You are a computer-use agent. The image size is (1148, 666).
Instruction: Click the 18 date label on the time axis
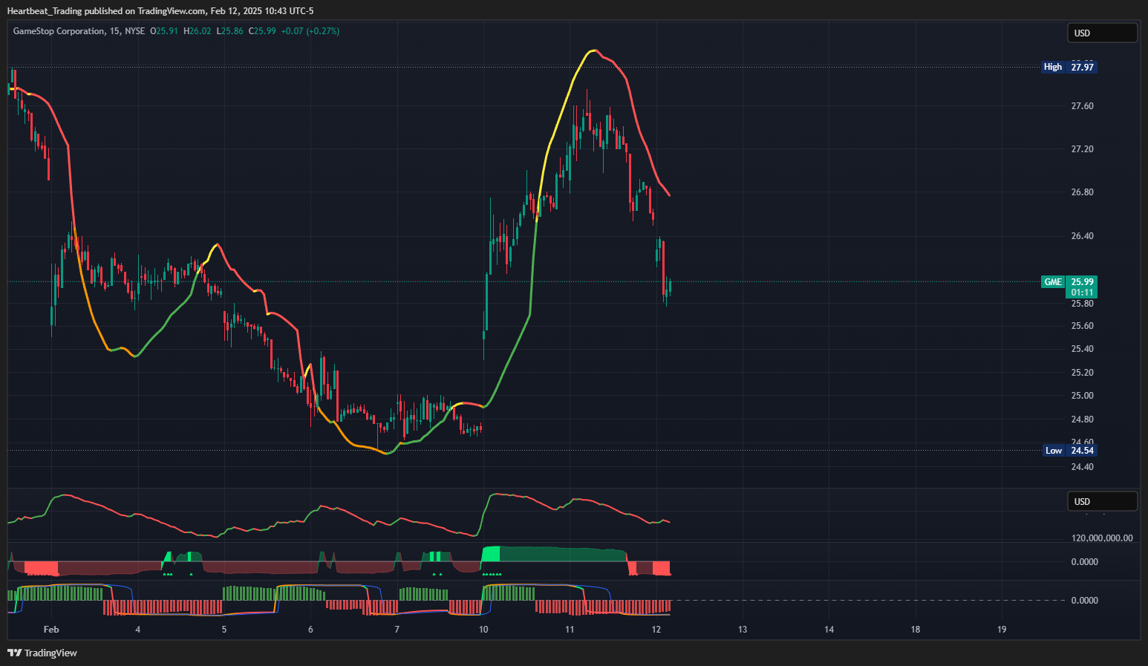[916, 630]
